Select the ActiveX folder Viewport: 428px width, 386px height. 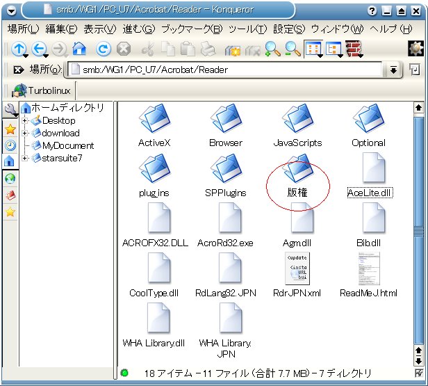[x=154, y=126]
